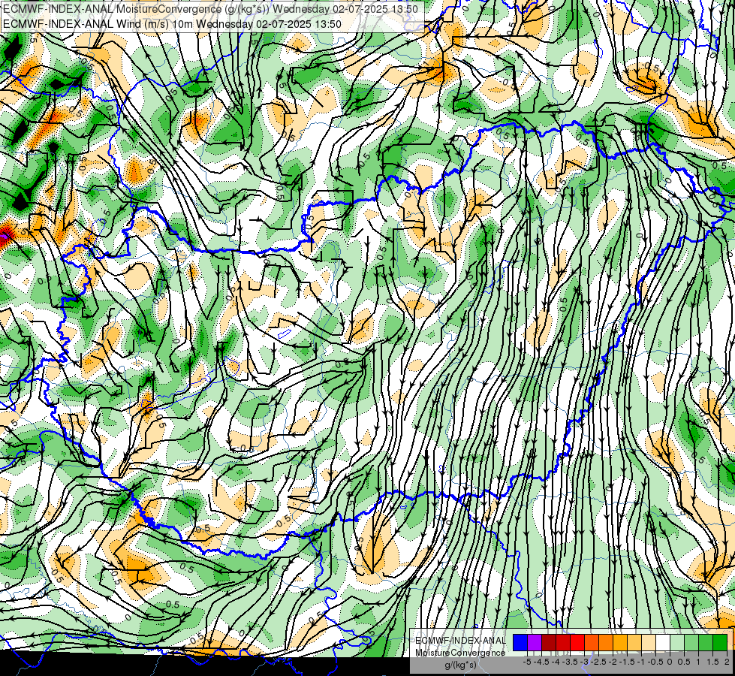Select the dark red swatch left of -4
Viewport: 735px width, 676px height.
549,642
